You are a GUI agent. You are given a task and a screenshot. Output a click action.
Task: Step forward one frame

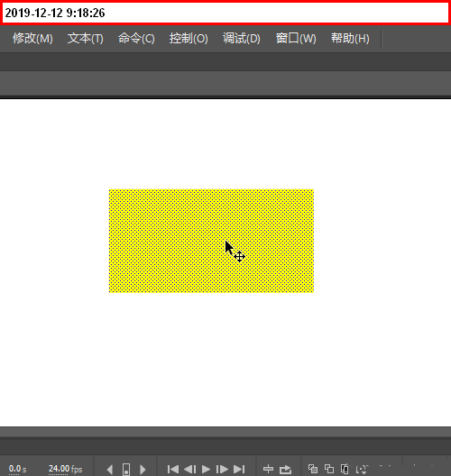click(222, 470)
